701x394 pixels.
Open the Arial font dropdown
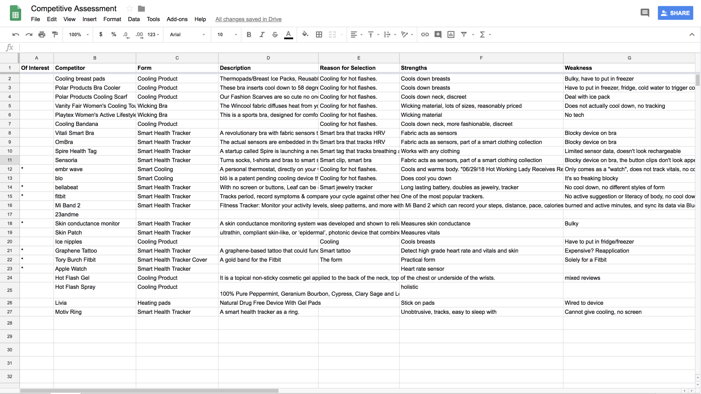pyautogui.click(x=187, y=34)
